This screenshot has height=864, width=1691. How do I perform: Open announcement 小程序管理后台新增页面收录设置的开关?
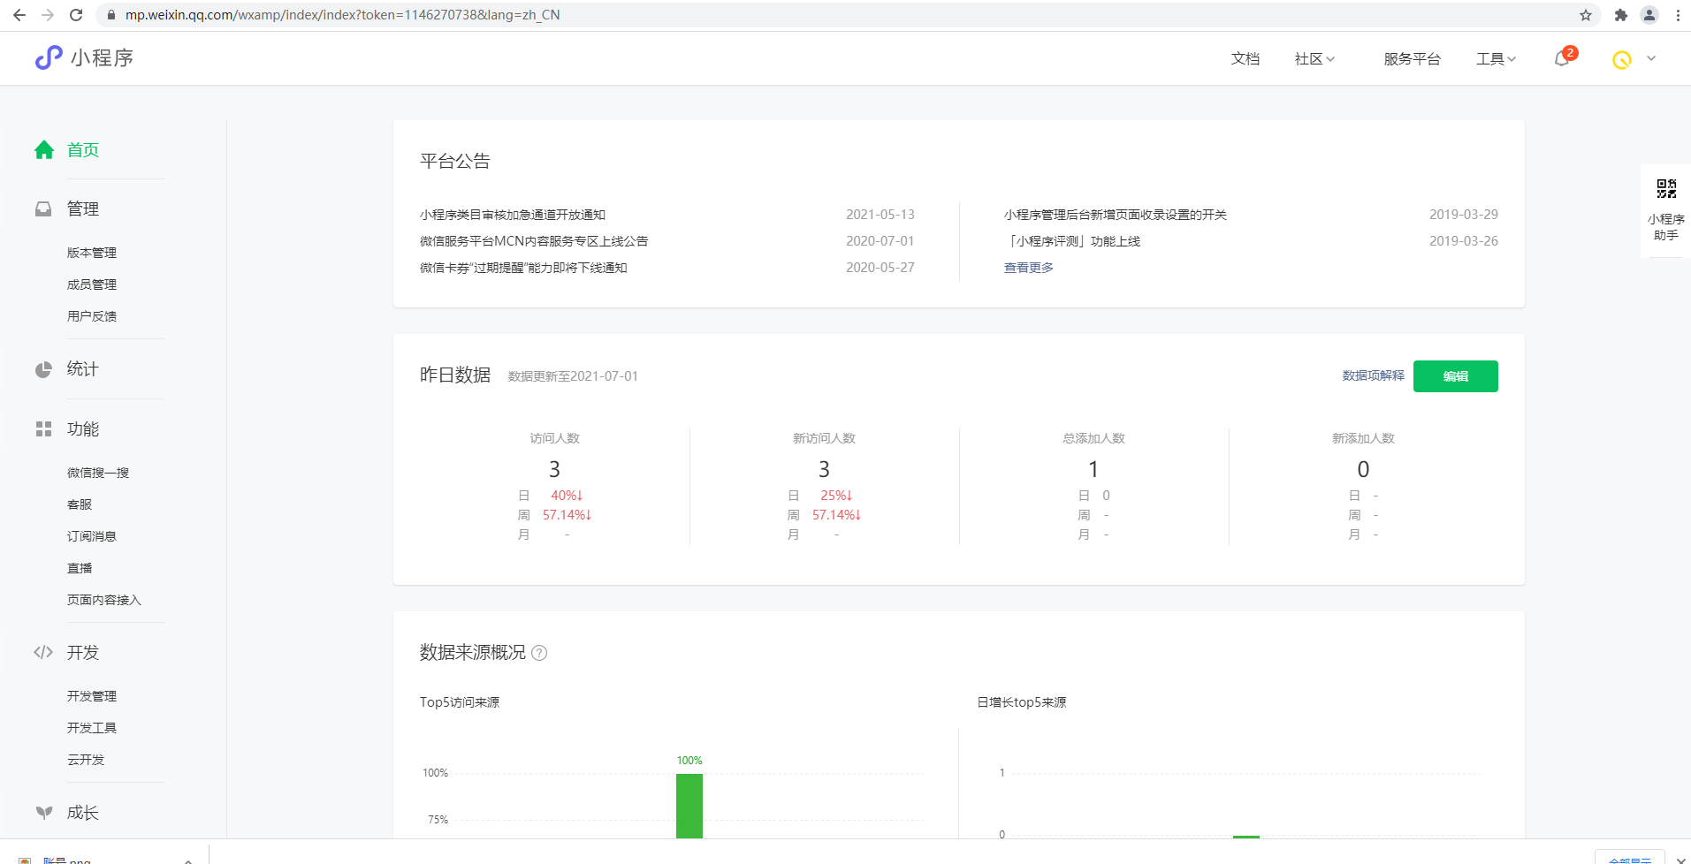pos(1116,215)
